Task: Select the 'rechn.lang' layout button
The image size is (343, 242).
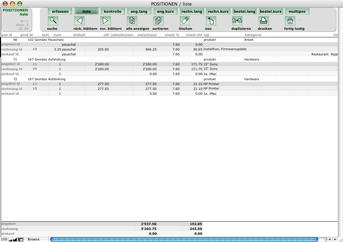Action: tap(192, 11)
